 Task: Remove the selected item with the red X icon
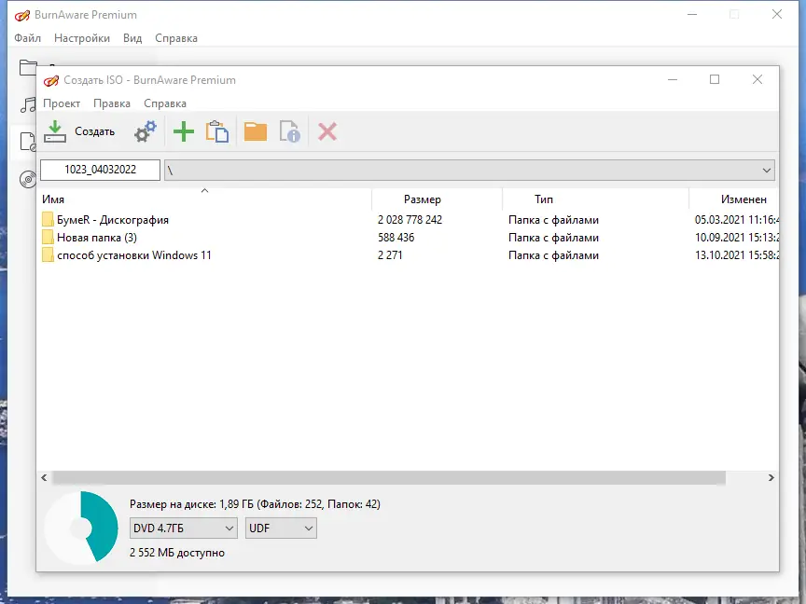click(x=327, y=132)
